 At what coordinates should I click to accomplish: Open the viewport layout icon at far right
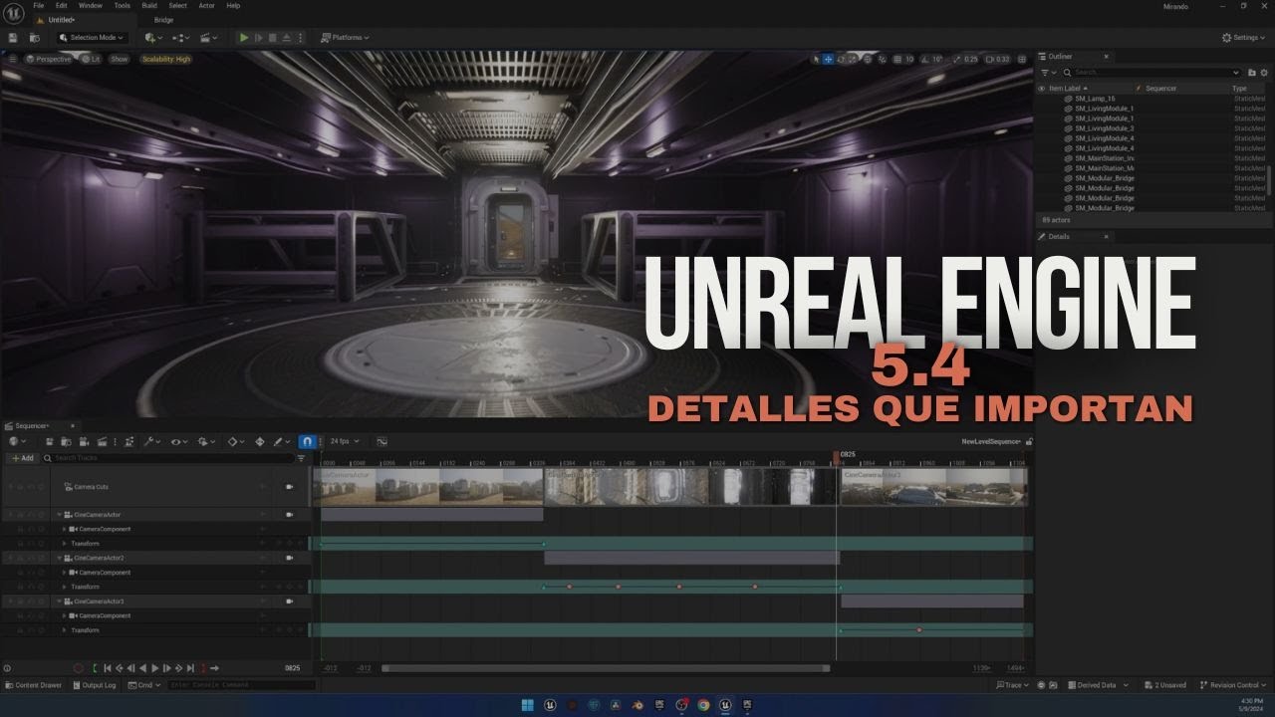[x=1022, y=60]
